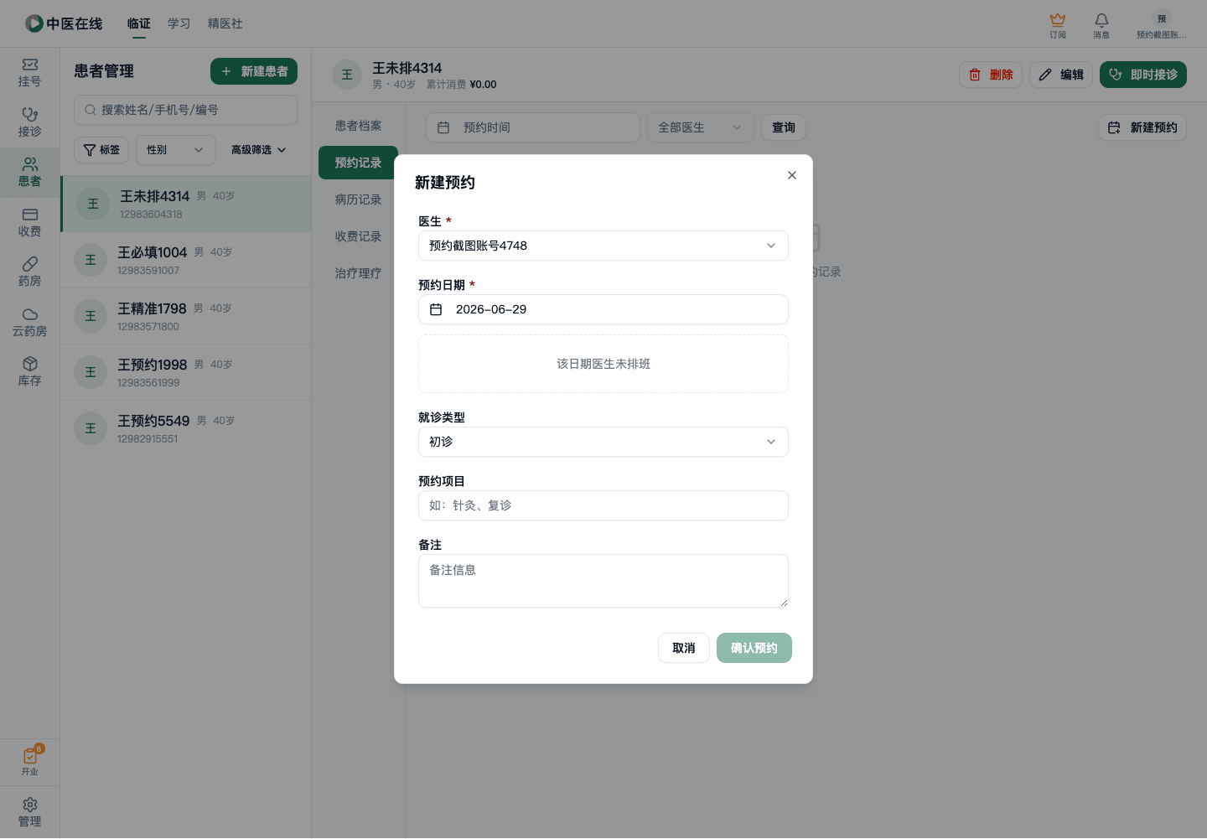Image resolution: width=1207 pixels, height=839 pixels.
Task: Focus the patient search box
Action: pyautogui.click(x=186, y=110)
